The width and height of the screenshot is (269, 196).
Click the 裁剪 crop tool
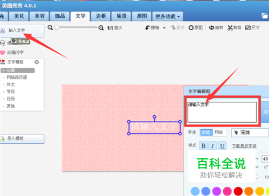pyautogui.click(x=235, y=27)
